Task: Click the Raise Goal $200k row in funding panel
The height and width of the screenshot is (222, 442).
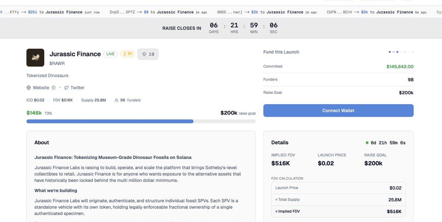Action: [x=338, y=92]
